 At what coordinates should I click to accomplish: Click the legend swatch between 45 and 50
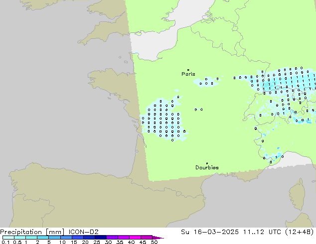(x=147, y=238)
